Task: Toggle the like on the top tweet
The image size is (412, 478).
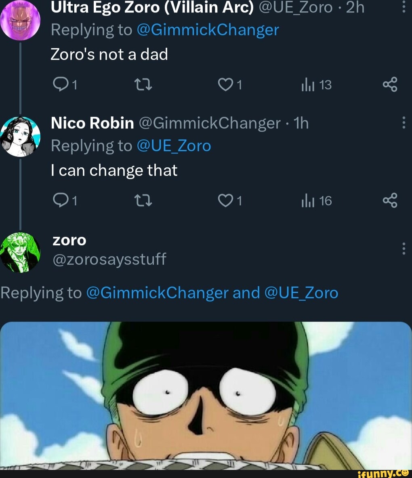Action: (x=226, y=84)
